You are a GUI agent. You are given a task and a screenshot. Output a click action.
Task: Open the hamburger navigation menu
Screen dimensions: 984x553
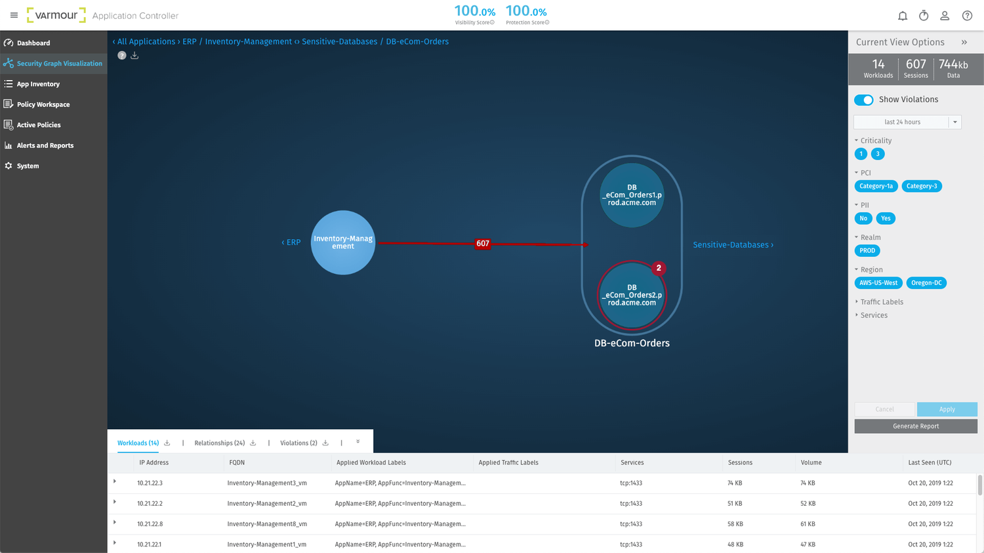(14, 15)
